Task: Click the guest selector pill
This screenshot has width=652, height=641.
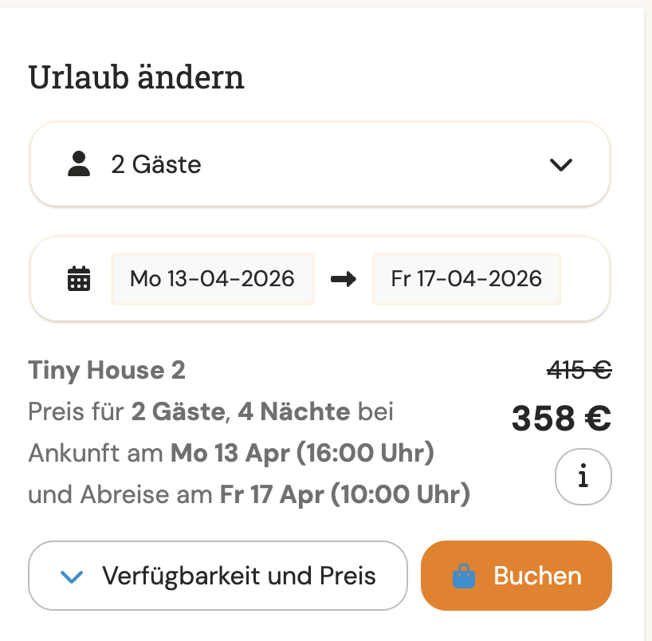Action: pos(319,163)
